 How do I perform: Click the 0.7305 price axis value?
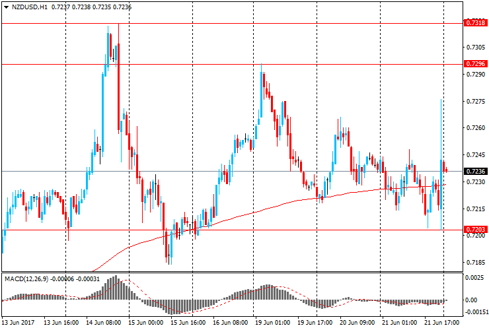[476, 48]
